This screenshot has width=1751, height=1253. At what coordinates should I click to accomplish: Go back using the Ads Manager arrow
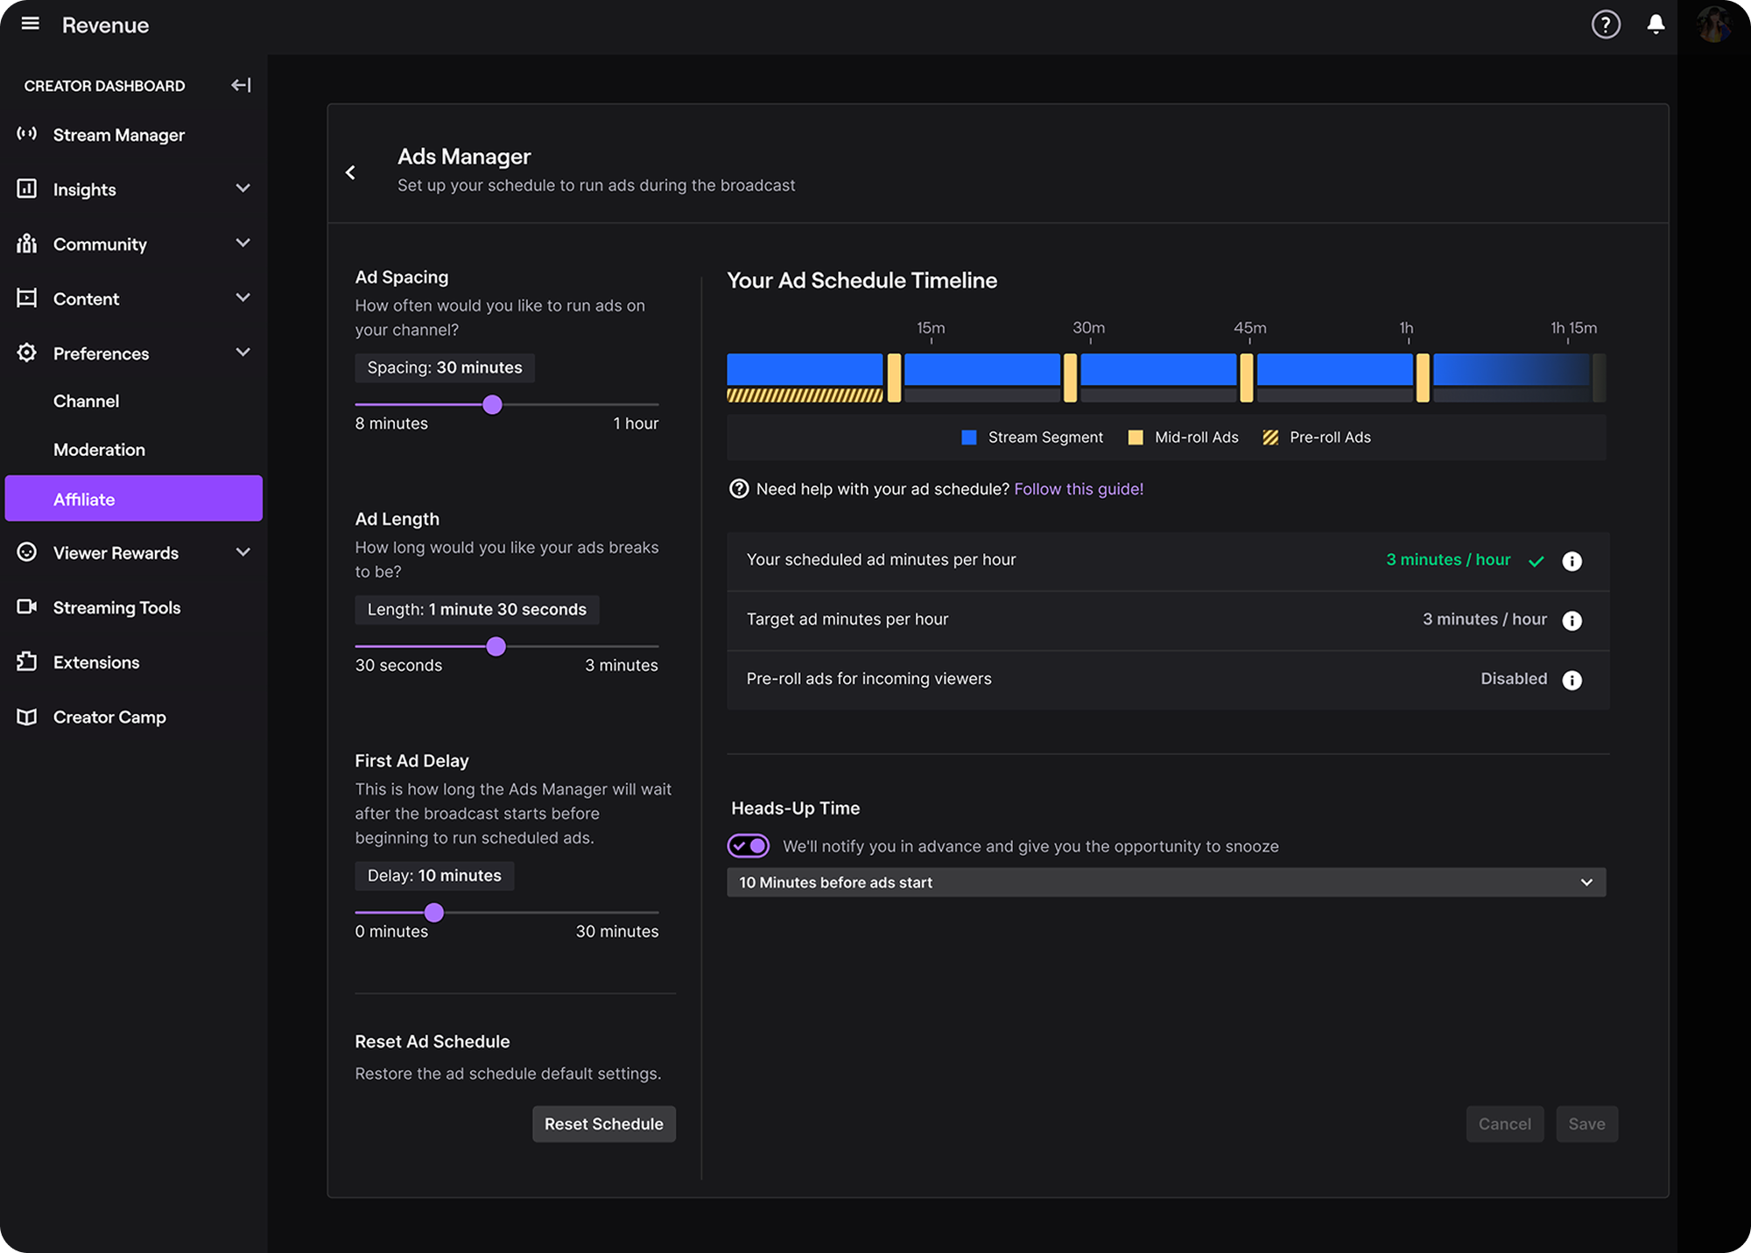coord(350,172)
